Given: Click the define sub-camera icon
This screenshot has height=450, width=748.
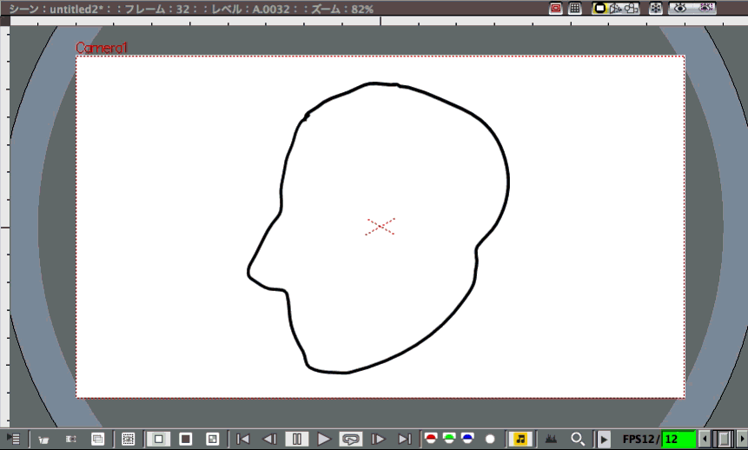Looking at the screenshot, I should coord(129,440).
